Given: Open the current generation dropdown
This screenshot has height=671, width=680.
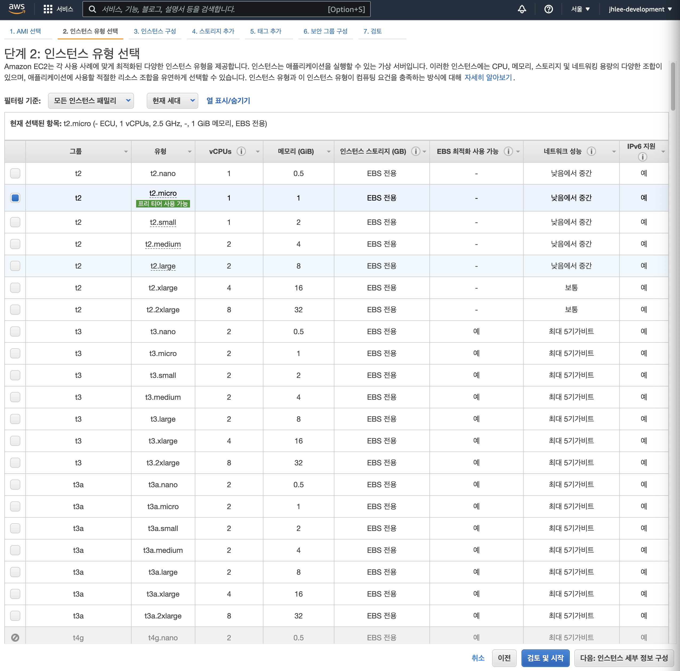Looking at the screenshot, I should [172, 101].
